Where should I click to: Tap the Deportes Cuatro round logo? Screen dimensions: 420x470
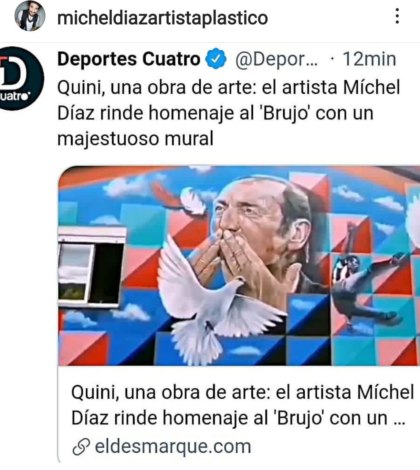click(19, 79)
